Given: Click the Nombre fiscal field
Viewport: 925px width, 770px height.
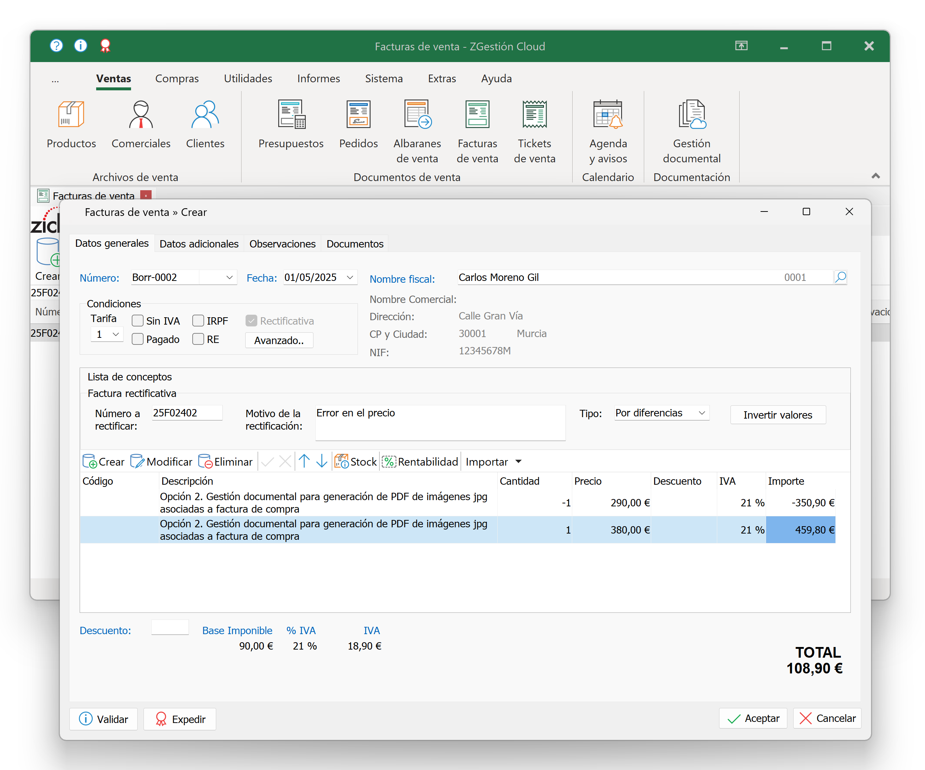Looking at the screenshot, I should (x=645, y=277).
